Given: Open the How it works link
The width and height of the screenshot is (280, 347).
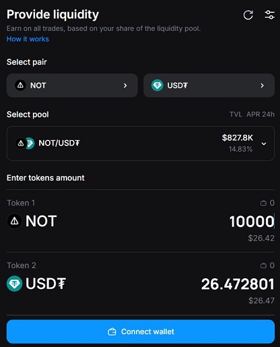Looking at the screenshot, I should click(28, 39).
